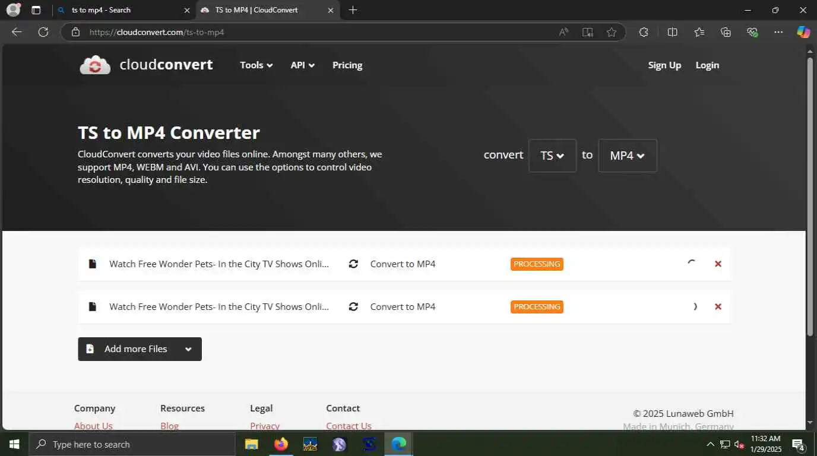Click the CloudConvert cloud logo icon
This screenshot has width=817, height=456.
click(x=95, y=65)
